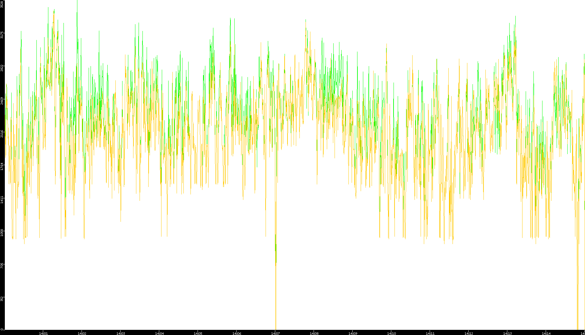Click the yellow drop-to-zero spike at 14:07
Viewport: 585px width, 335px height.
click(276, 297)
